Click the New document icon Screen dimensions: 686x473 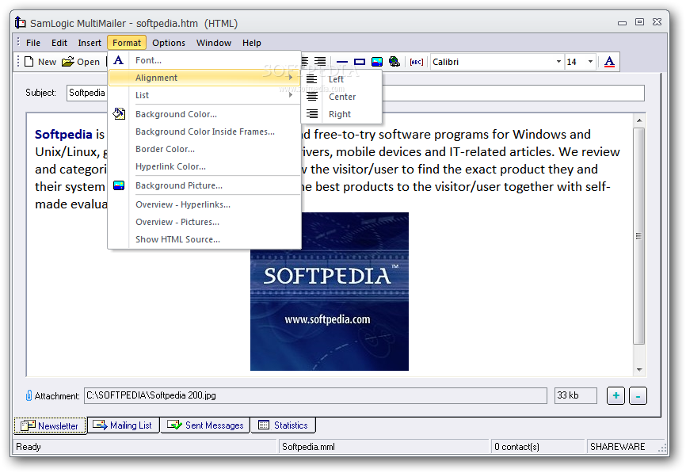[x=29, y=62]
